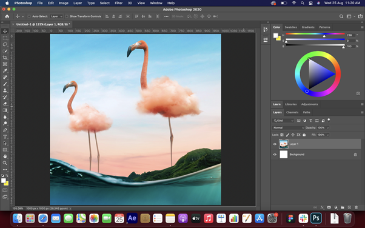Select the Hand tool
Viewport: 365px width, 228px height.
(x=5, y=156)
